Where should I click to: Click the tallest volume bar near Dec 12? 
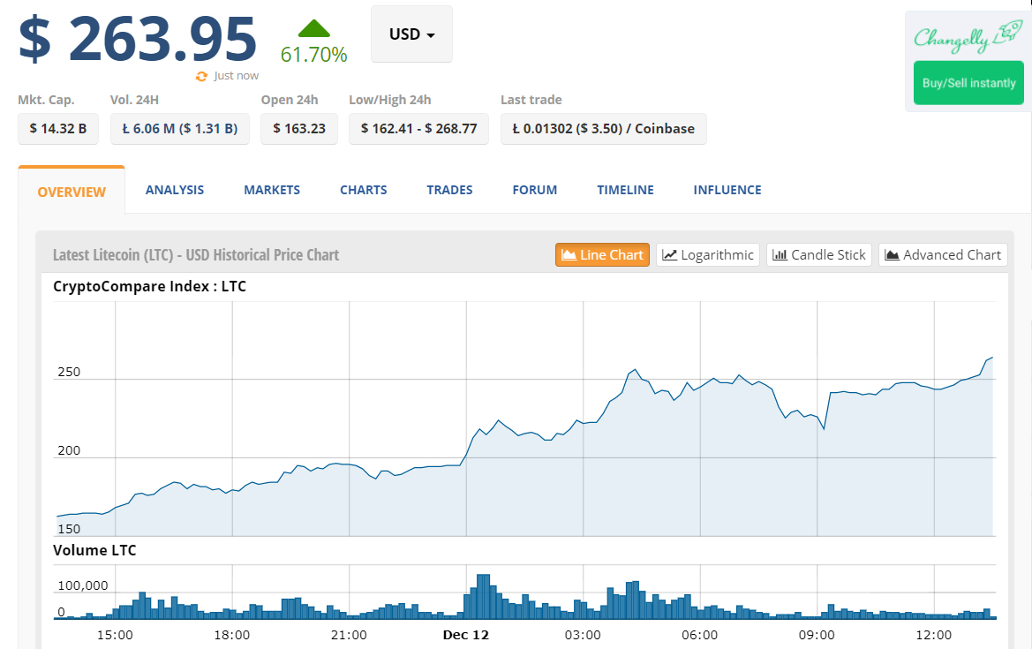point(483,596)
